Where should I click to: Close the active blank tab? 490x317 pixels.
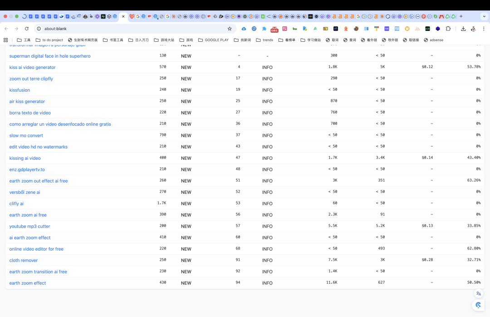pyautogui.click(x=123, y=16)
